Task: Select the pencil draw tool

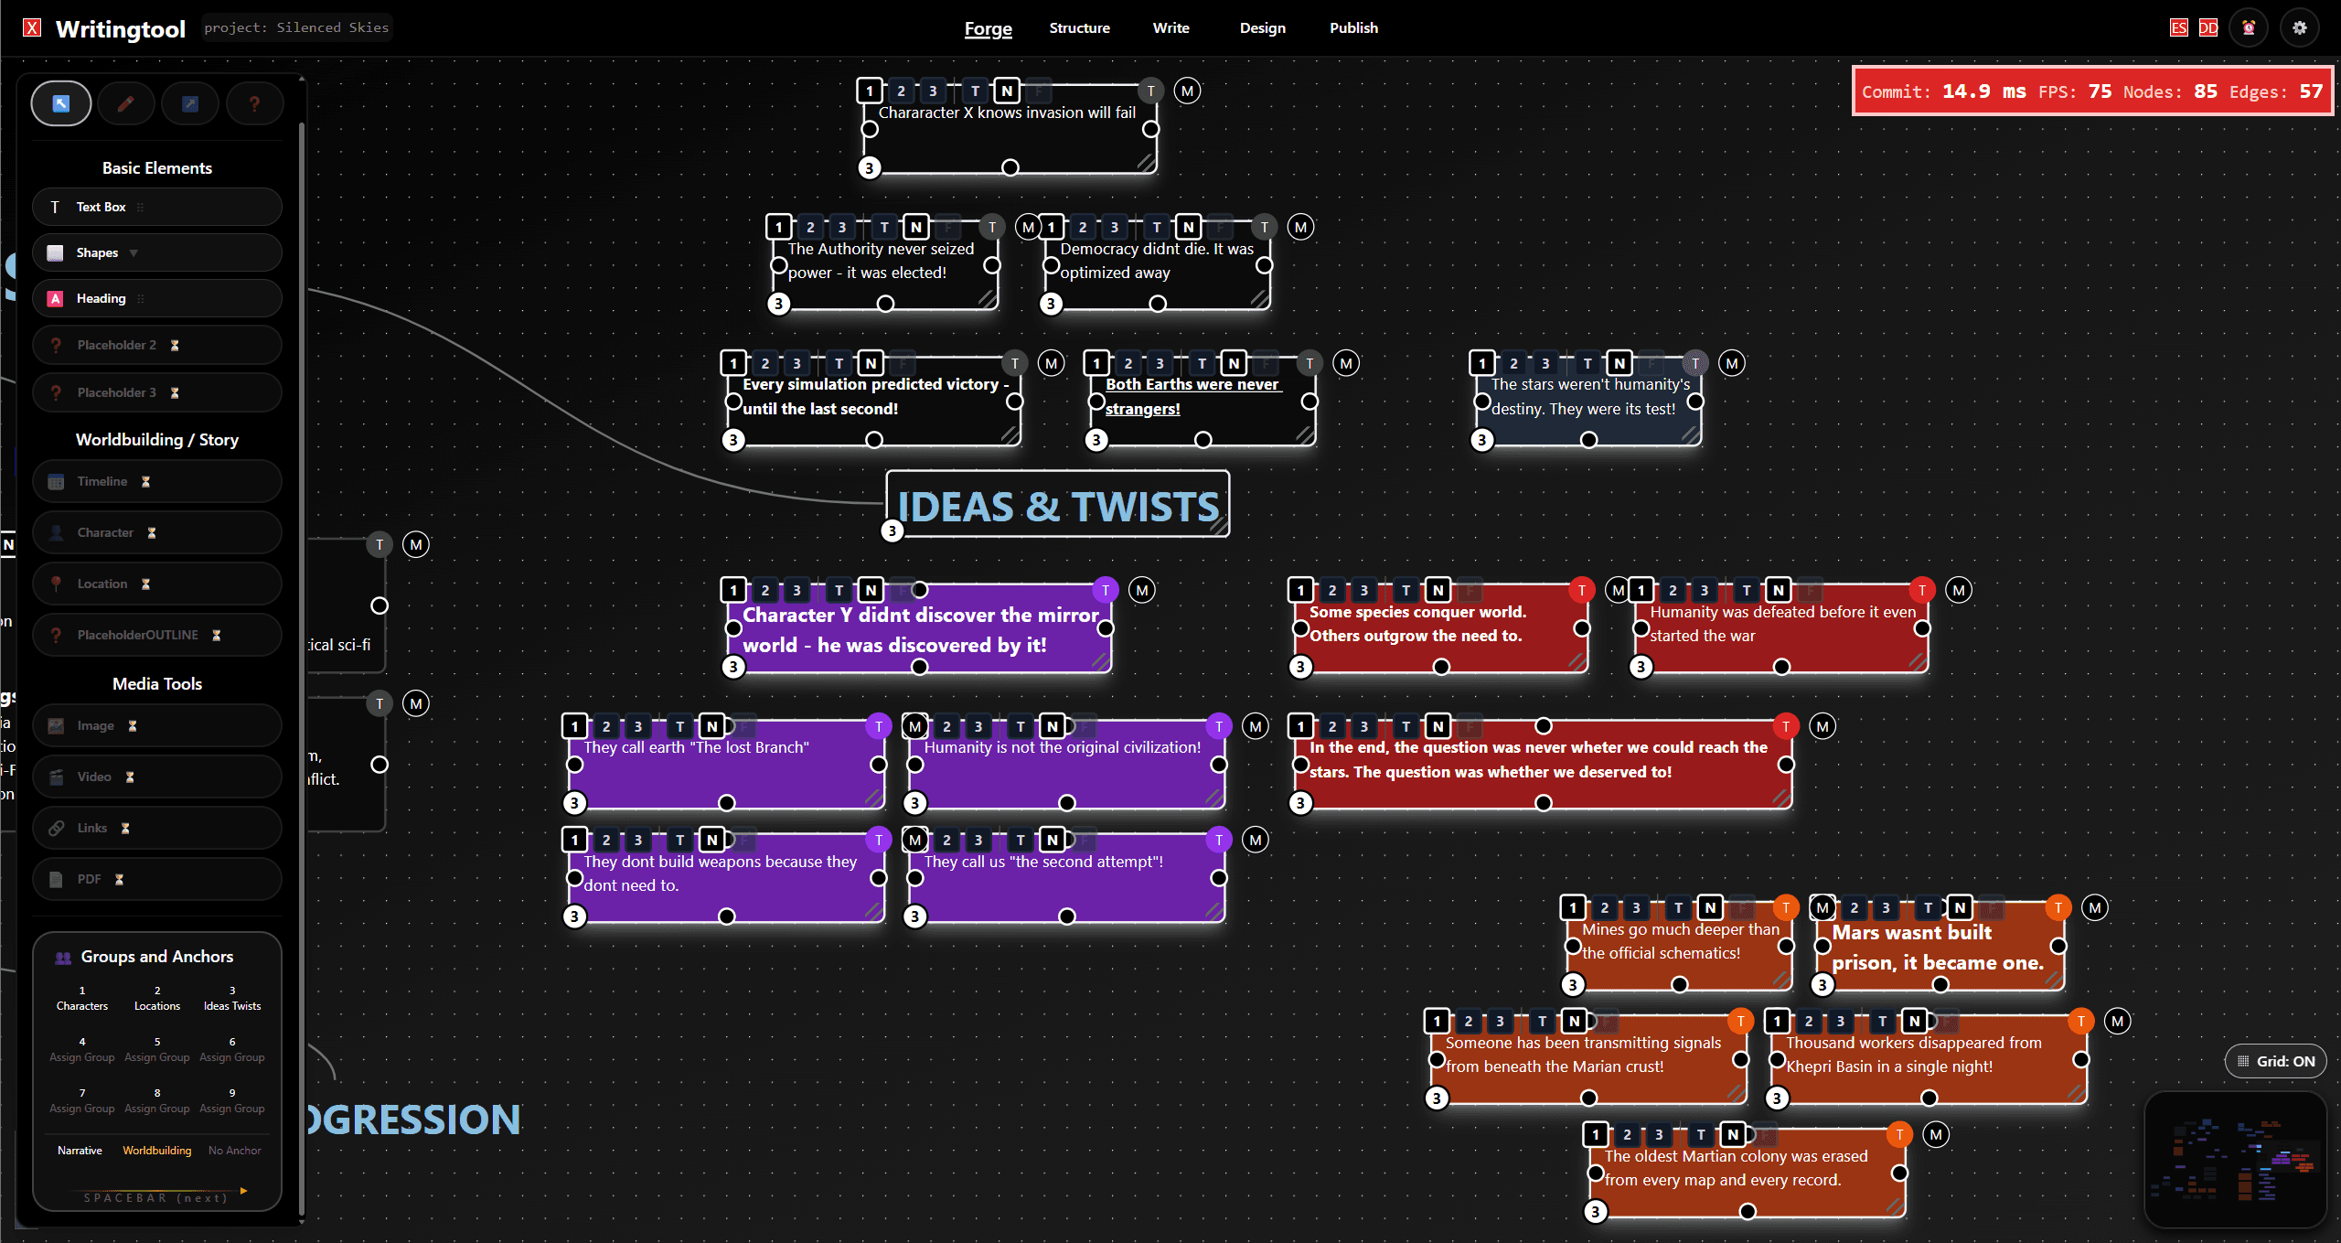Action: pos(125,103)
